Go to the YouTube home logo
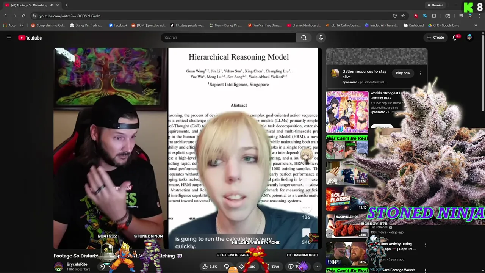The width and height of the screenshot is (485, 273). pos(30,38)
